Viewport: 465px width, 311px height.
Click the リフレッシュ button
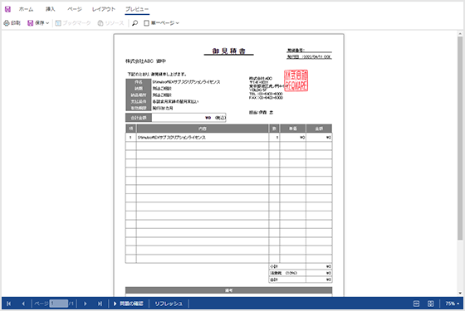click(169, 304)
